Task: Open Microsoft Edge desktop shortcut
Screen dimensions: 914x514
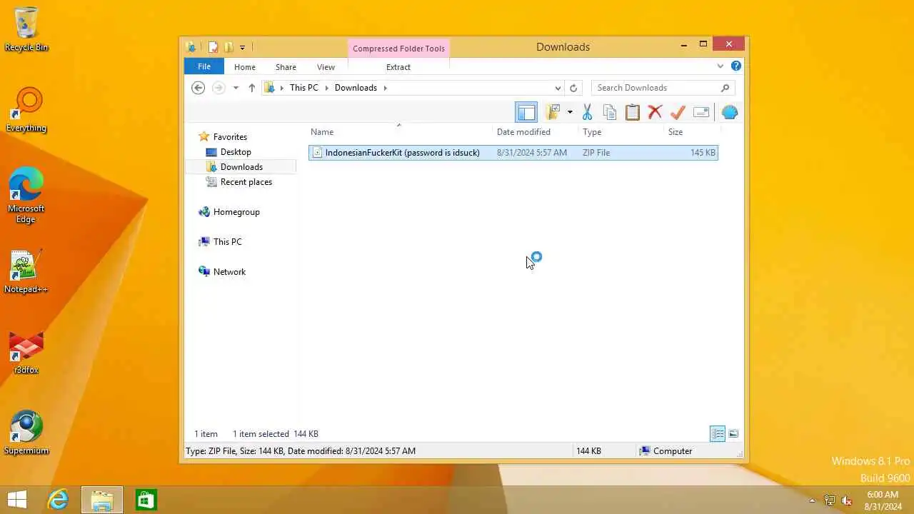Action: pyautogui.click(x=26, y=195)
